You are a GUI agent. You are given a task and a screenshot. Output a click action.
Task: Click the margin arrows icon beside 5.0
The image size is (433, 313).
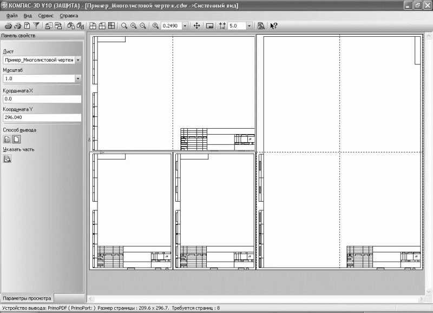click(x=222, y=26)
